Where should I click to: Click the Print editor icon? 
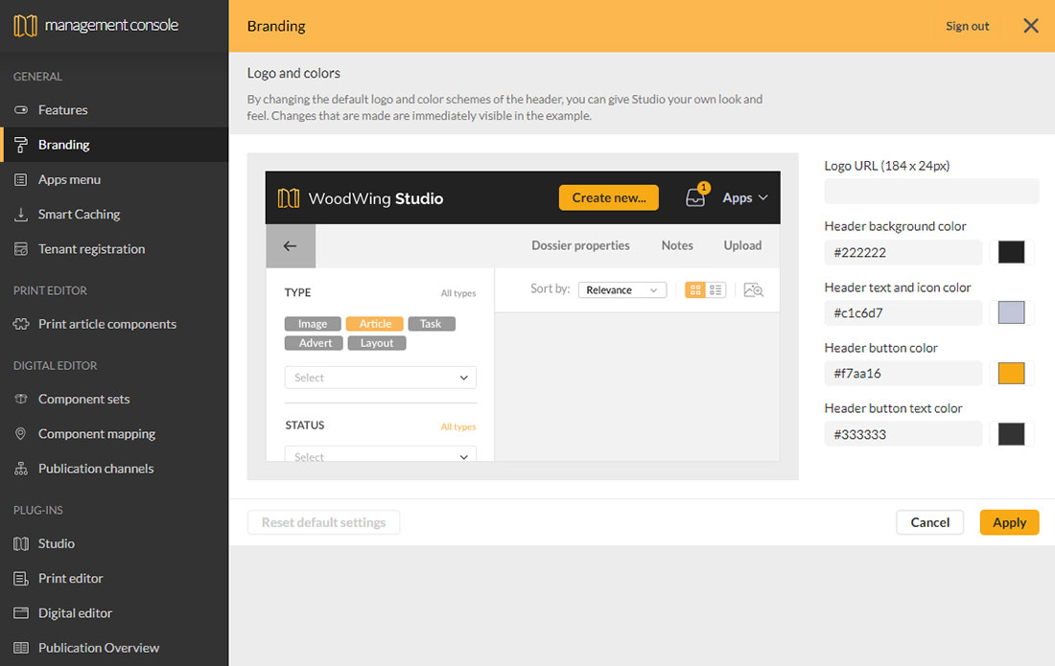pyautogui.click(x=21, y=578)
